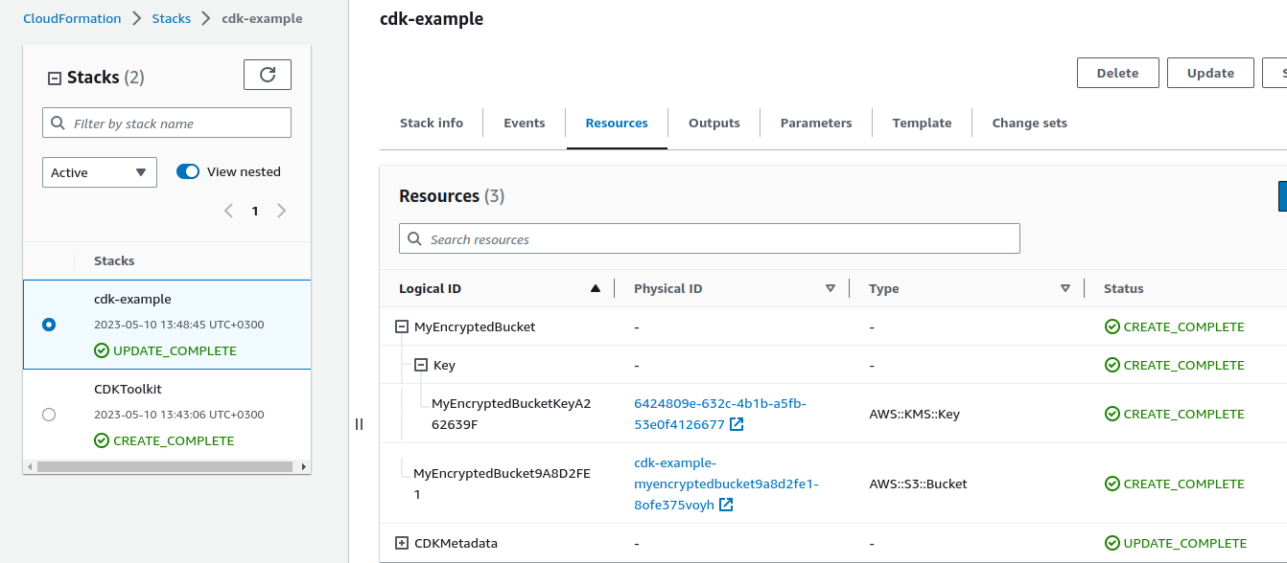Click MyEncryptedBucketKeyA262639F logical ID
1287x563 pixels.
[x=511, y=414]
